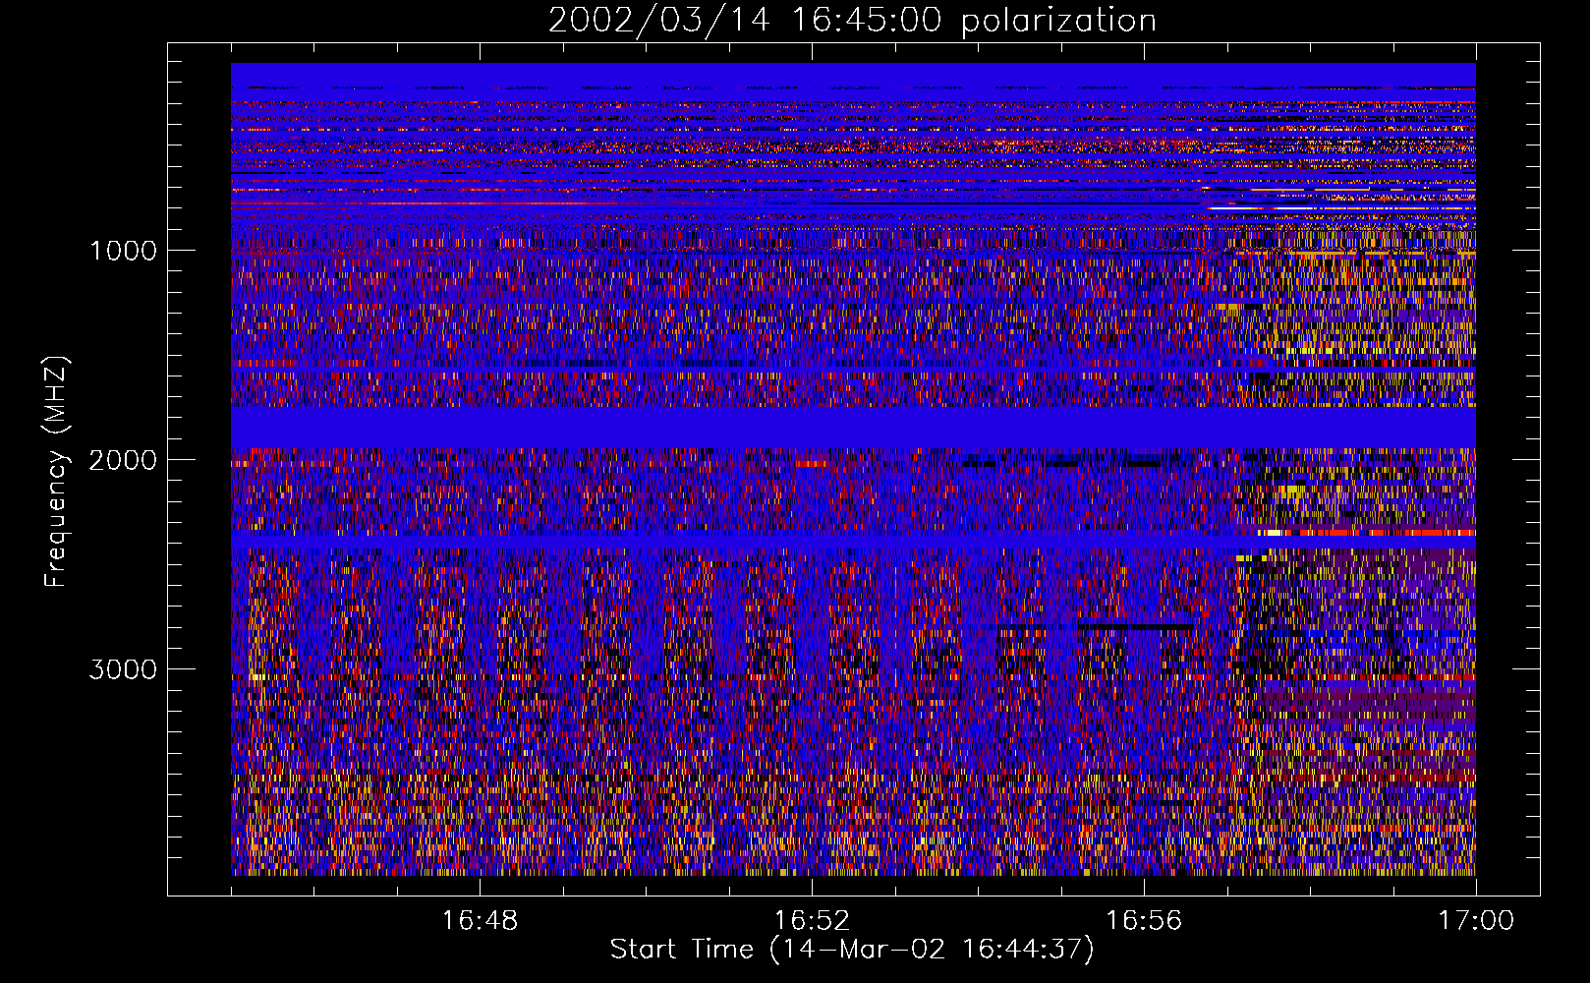This screenshot has width=1590, height=983.
Task: Click the 17:00 time axis label
Action: click(x=1476, y=921)
